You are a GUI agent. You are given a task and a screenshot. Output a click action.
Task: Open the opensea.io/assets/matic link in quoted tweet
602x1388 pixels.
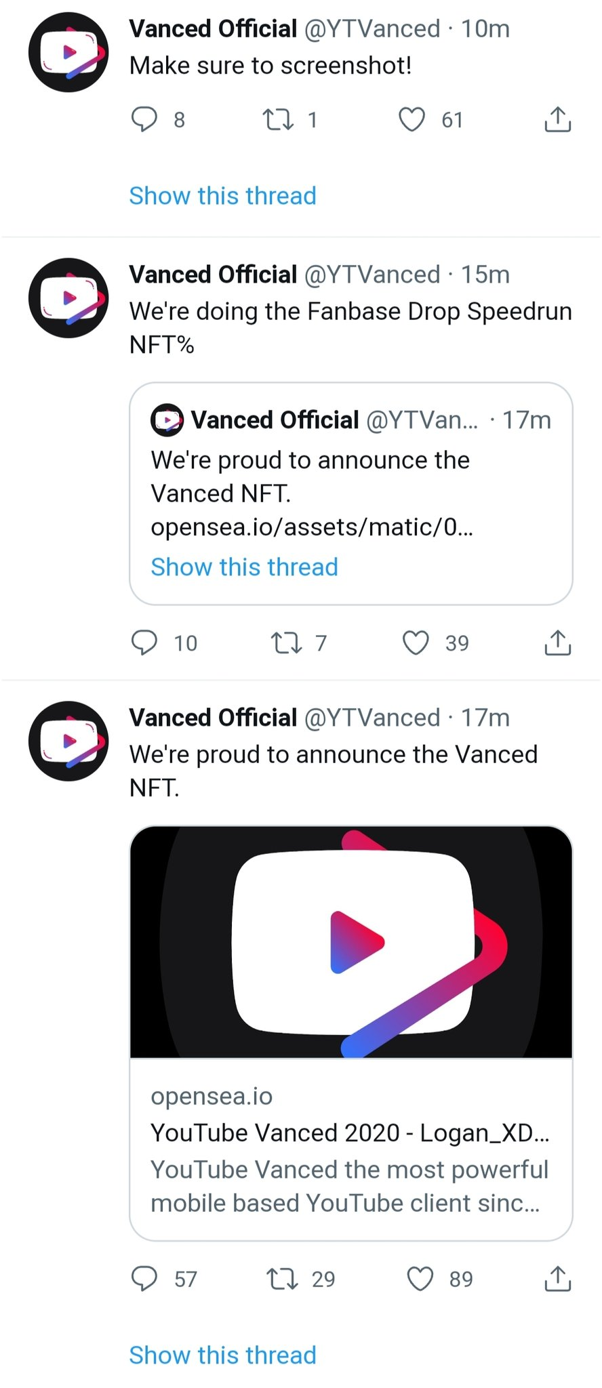[x=312, y=527]
